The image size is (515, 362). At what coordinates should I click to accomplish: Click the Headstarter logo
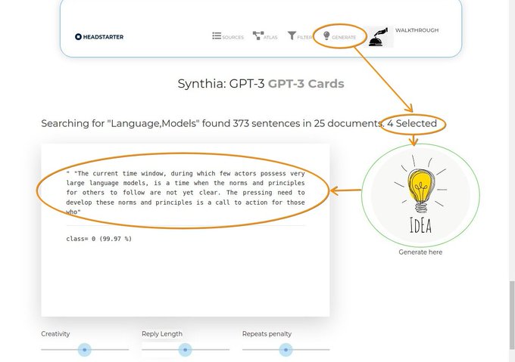[99, 36]
